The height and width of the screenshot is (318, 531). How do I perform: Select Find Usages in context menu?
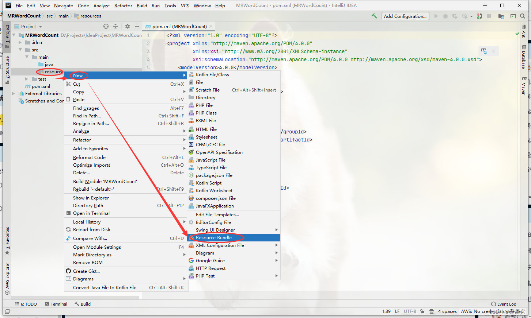125,108
